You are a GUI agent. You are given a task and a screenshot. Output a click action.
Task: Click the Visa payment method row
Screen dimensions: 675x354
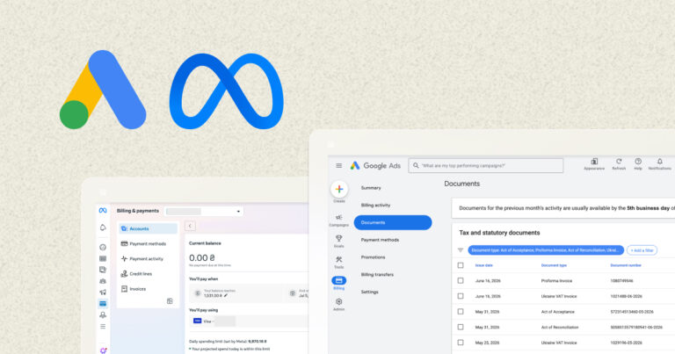coord(250,321)
